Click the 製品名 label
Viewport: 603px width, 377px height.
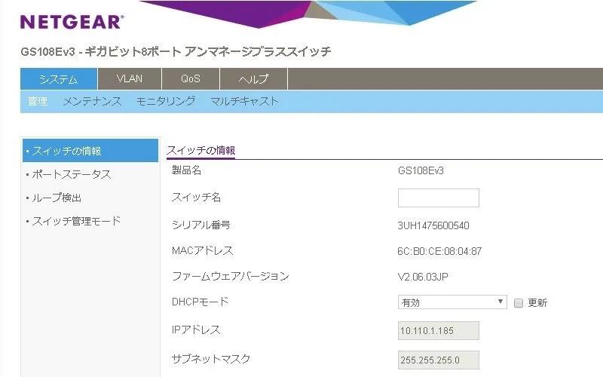[186, 170]
